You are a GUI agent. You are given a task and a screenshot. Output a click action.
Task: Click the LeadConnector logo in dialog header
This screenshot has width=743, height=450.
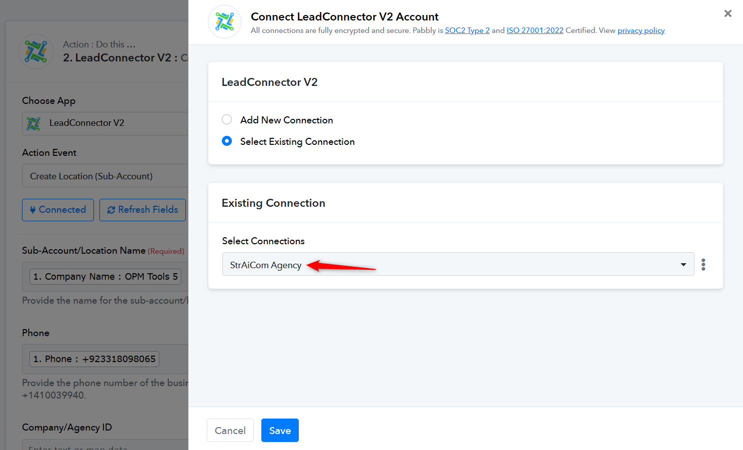pos(224,22)
